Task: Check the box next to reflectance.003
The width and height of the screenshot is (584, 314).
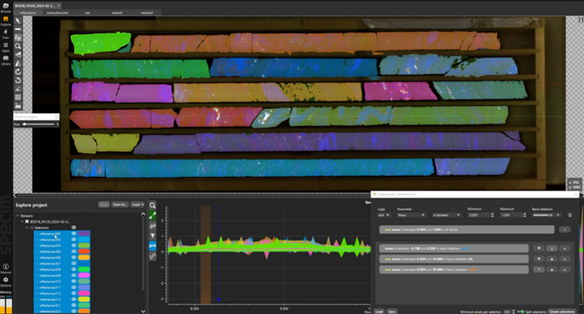Action: pos(37,240)
